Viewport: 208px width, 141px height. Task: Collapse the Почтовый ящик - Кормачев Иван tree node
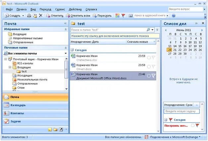(x=6, y=59)
